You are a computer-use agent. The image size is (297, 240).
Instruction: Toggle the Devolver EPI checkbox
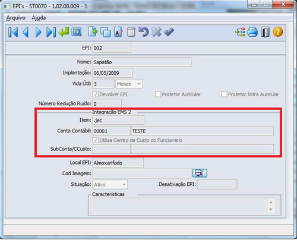[96, 94]
